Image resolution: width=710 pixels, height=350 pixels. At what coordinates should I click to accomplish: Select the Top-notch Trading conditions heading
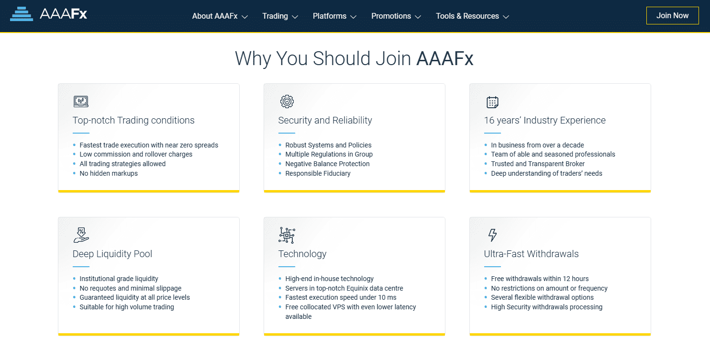pyautogui.click(x=133, y=120)
